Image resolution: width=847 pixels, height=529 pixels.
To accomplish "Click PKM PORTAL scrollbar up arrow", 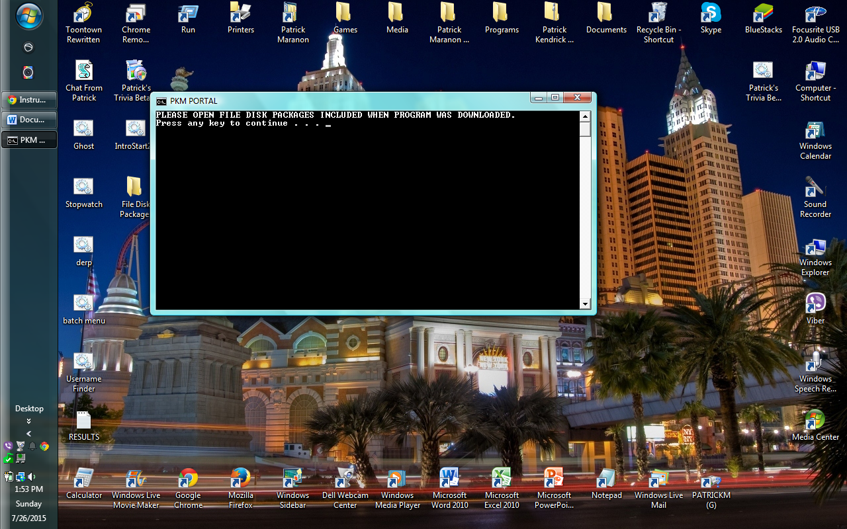I will point(585,116).
